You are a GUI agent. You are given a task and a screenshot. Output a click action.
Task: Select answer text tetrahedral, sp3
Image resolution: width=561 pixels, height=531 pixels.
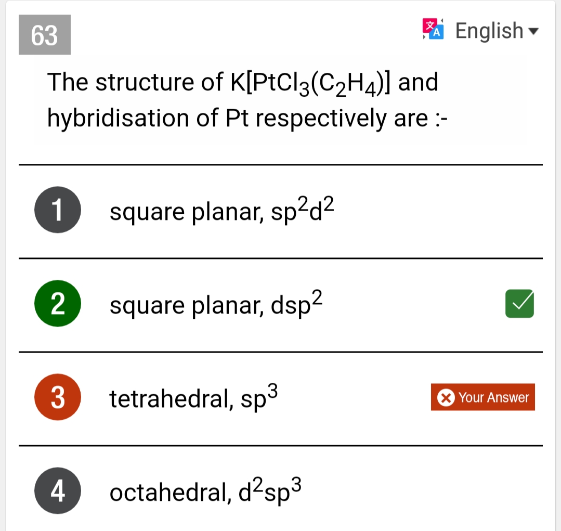193,397
